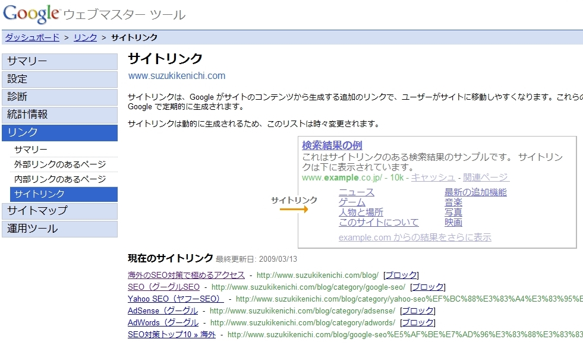The image size is (583, 358).
Task: Click the www.suzukikenichi.com site link
Action: (177, 76)
